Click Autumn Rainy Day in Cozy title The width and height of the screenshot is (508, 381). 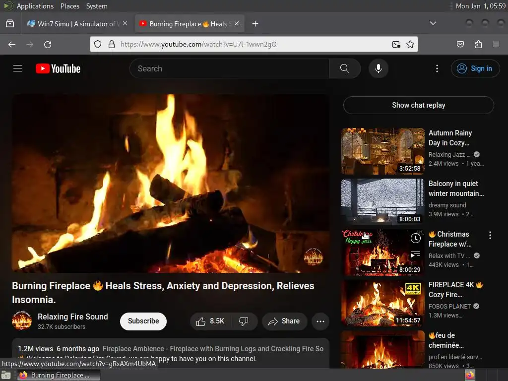click(450, 138)
